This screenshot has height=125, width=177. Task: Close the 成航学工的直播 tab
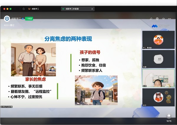pyautogui.click(x=92, y=9)
